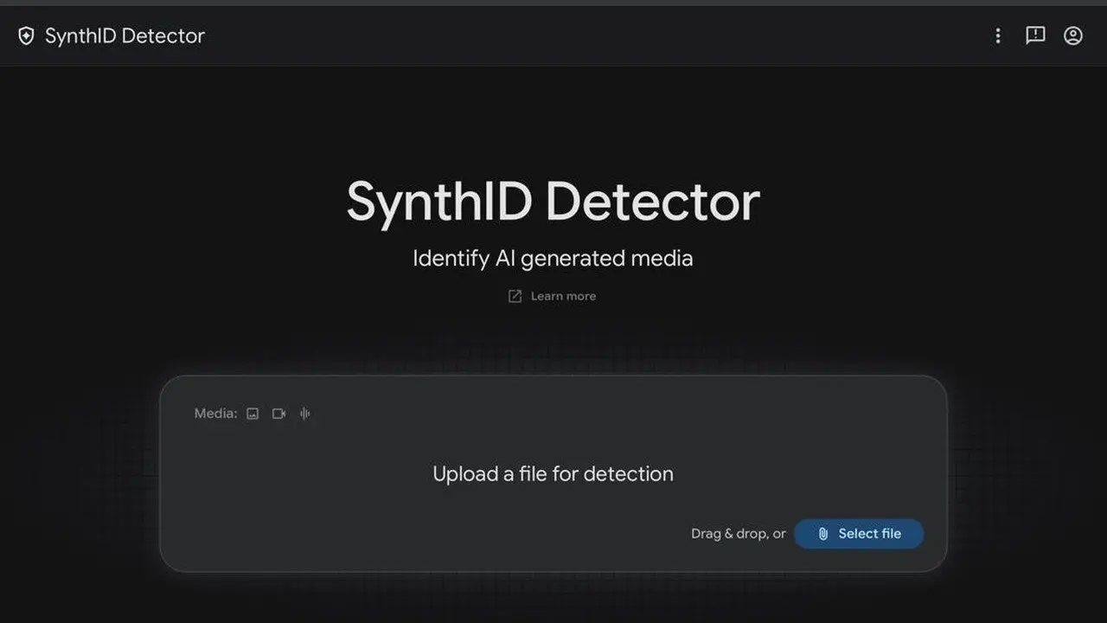Click the external link icon beside Learn more
The width and height of the screenshot is (1107, 623).
[515, 296]
